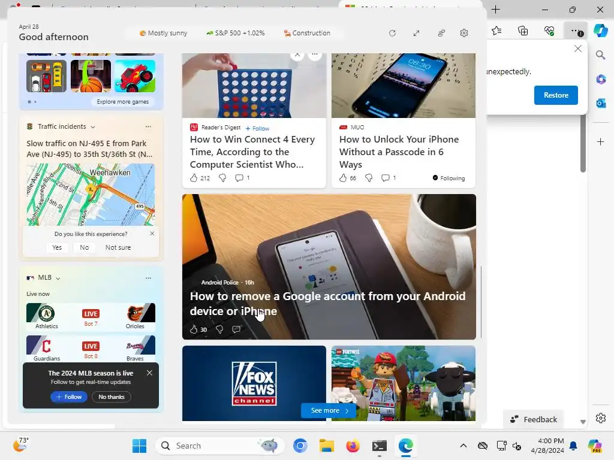Open comments on Connect 4 article
Viewport: 614px width, 460px height.
(x=239, y=178)
